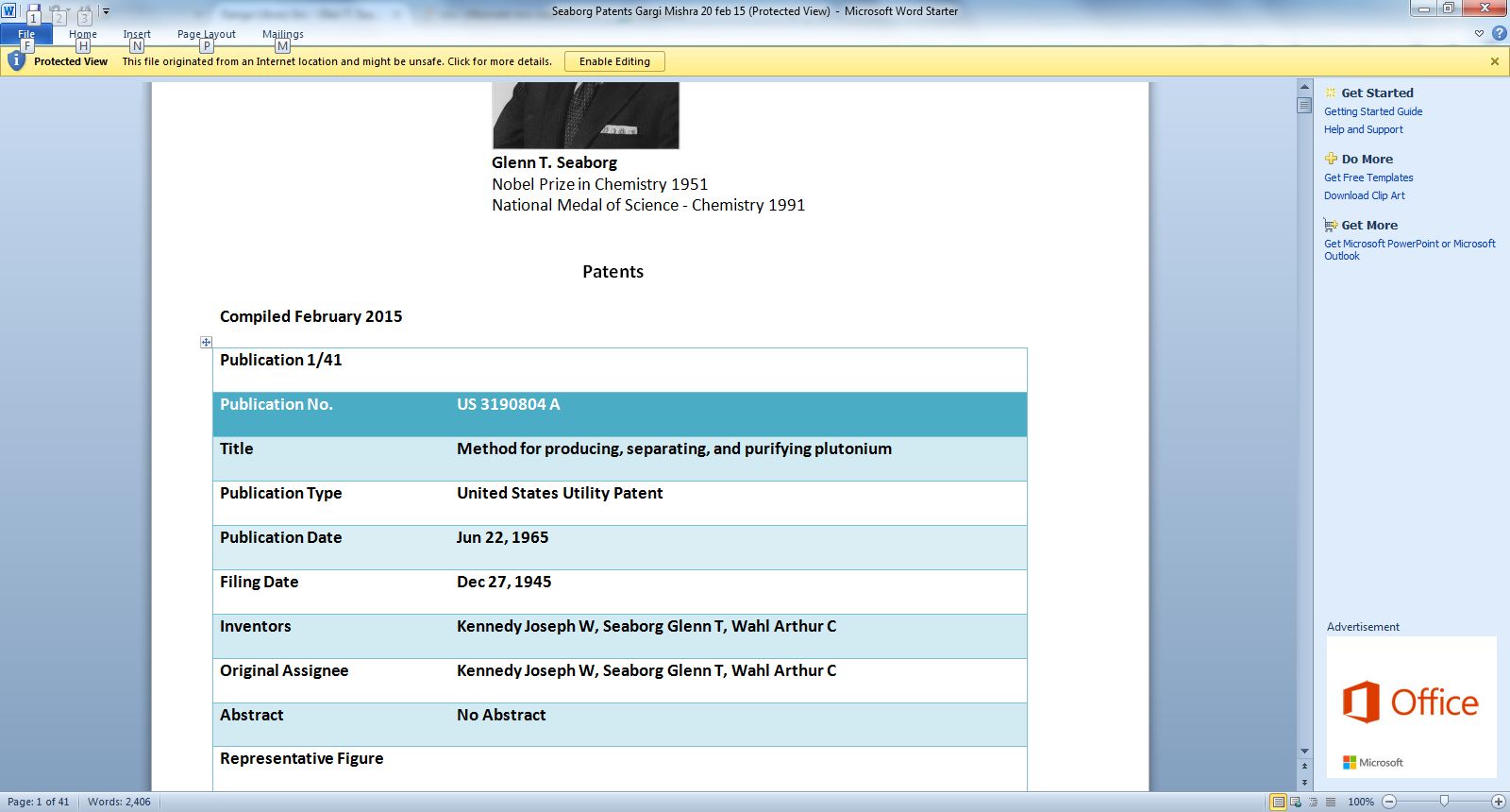Click the 'Patents' heading text
Image resolution: width=1510 pixels, height=812 pixels.
(x=612, y=272)
